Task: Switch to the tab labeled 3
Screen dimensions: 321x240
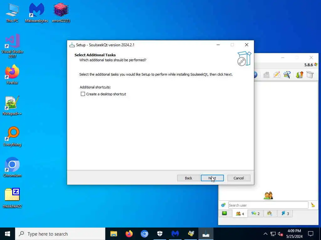Action: pyautogui.click(x=285, y=213)
